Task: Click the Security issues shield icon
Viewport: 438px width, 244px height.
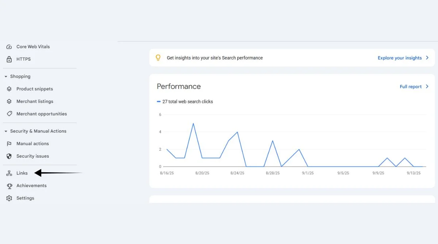Action: click(x=9, y=156)
